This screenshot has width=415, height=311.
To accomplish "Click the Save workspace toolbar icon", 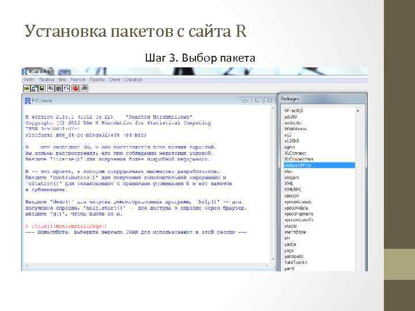I will (x=42, y=88).
